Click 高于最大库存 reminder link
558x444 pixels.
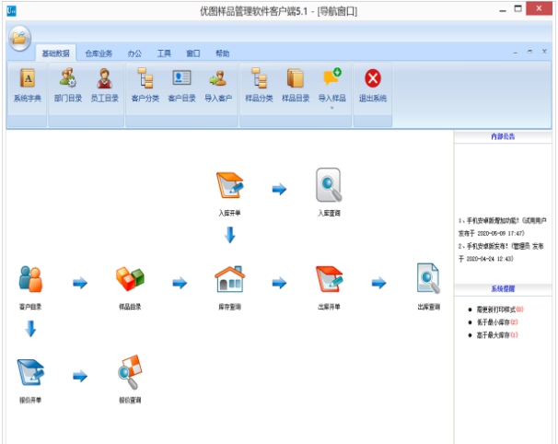497,335
